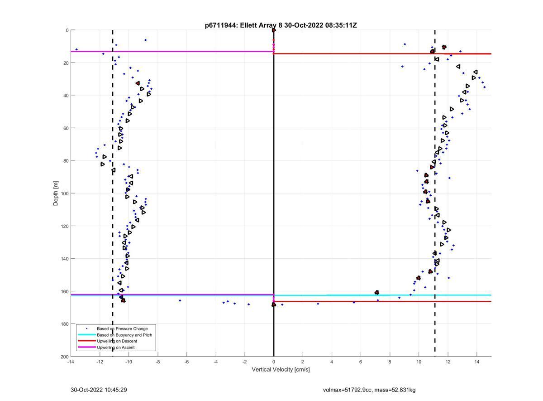Click the velocity tick label 8

coord(390,362)
